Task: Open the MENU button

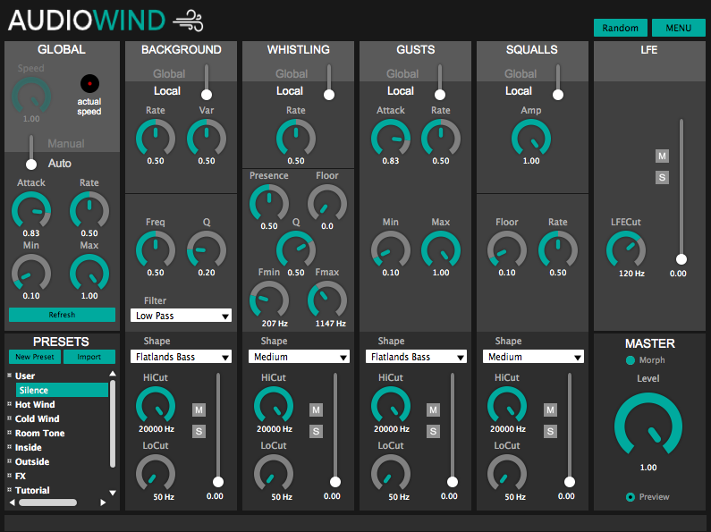Action: pyautogui.click(x=678, y=28)
